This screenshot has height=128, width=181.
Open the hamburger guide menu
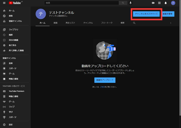[4, 3]
